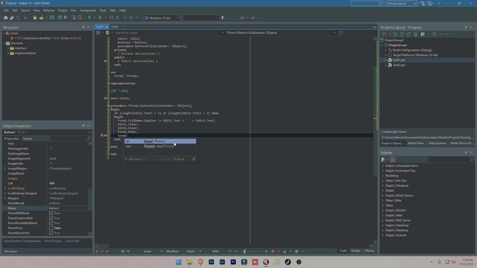Select TForm2: class(TForm) type completion item
This screenshot has width=477, height=268.
click(160, 146)
